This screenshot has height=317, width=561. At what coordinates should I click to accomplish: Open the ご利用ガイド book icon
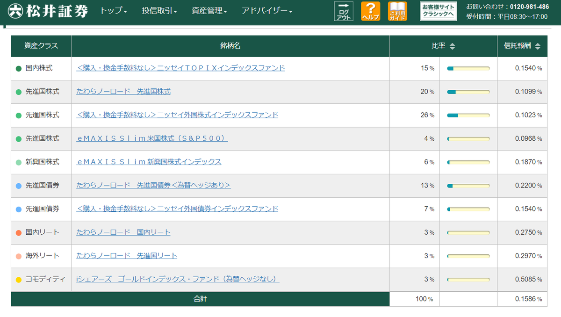397,11
